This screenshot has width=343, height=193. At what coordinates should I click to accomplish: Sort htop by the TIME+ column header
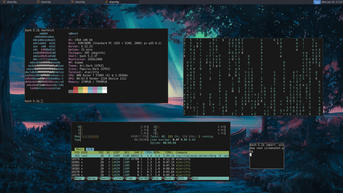click(x=169, y=153)
